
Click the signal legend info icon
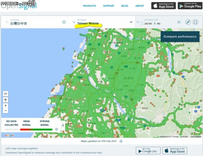[57, 129]
